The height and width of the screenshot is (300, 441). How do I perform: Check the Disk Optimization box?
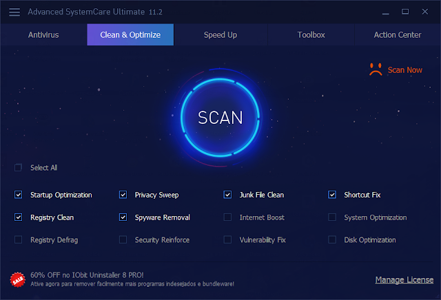(x=332, y=239)
